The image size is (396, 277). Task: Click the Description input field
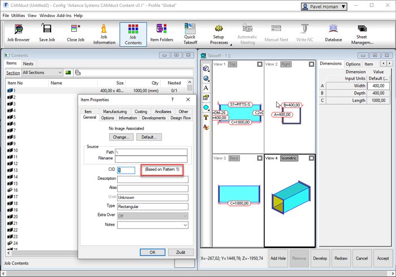[153, 179]
